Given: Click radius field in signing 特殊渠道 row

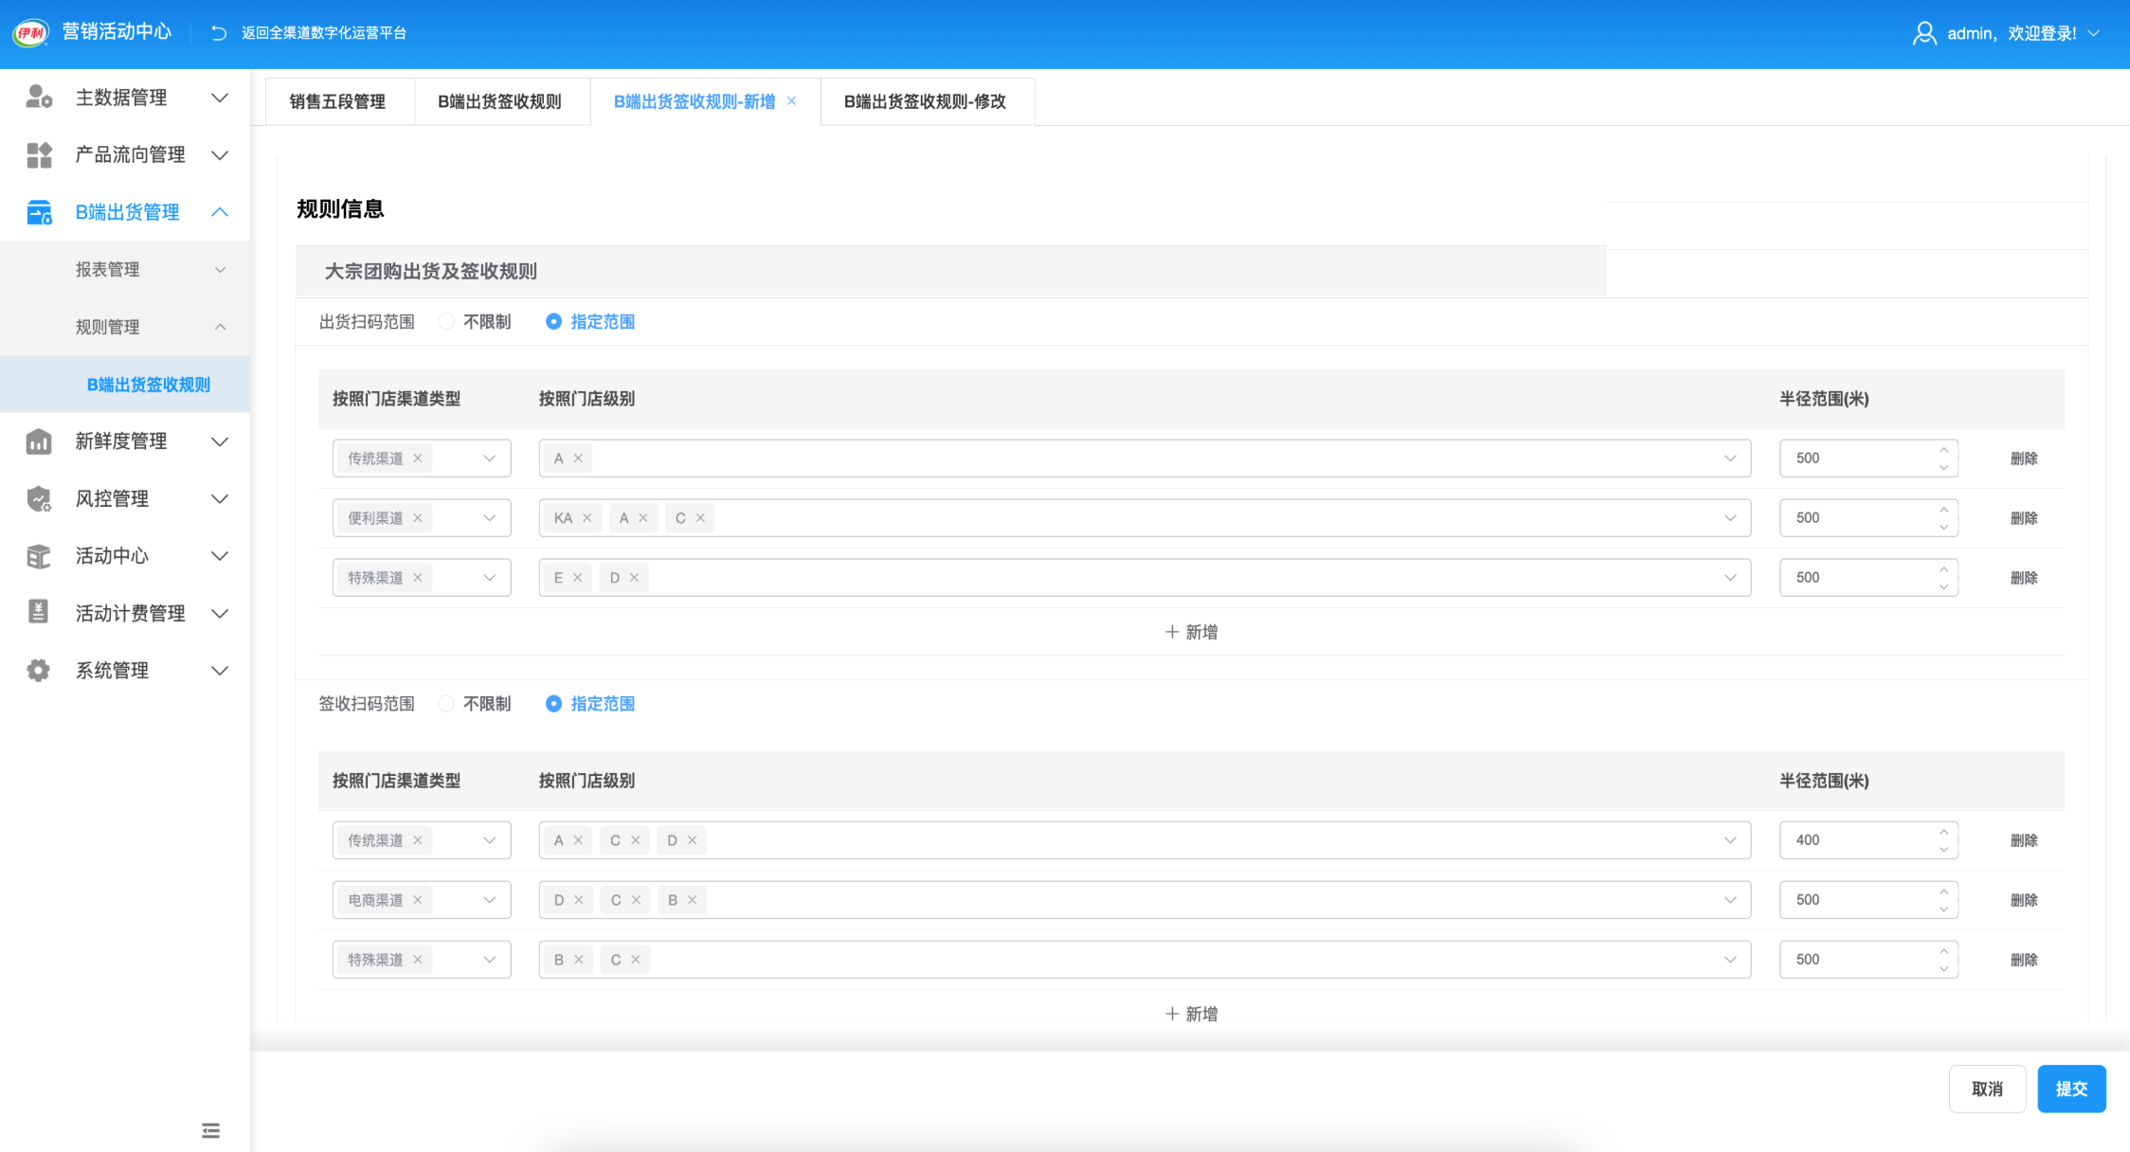Looking at the screenshot, I should pos(1868,960).
